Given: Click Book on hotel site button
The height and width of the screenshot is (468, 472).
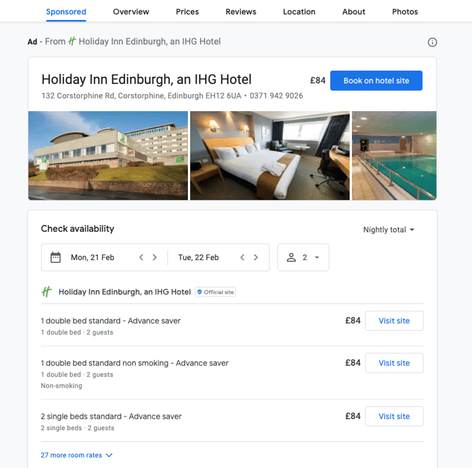Looking at the screenshot, I should tap(376, 80).
